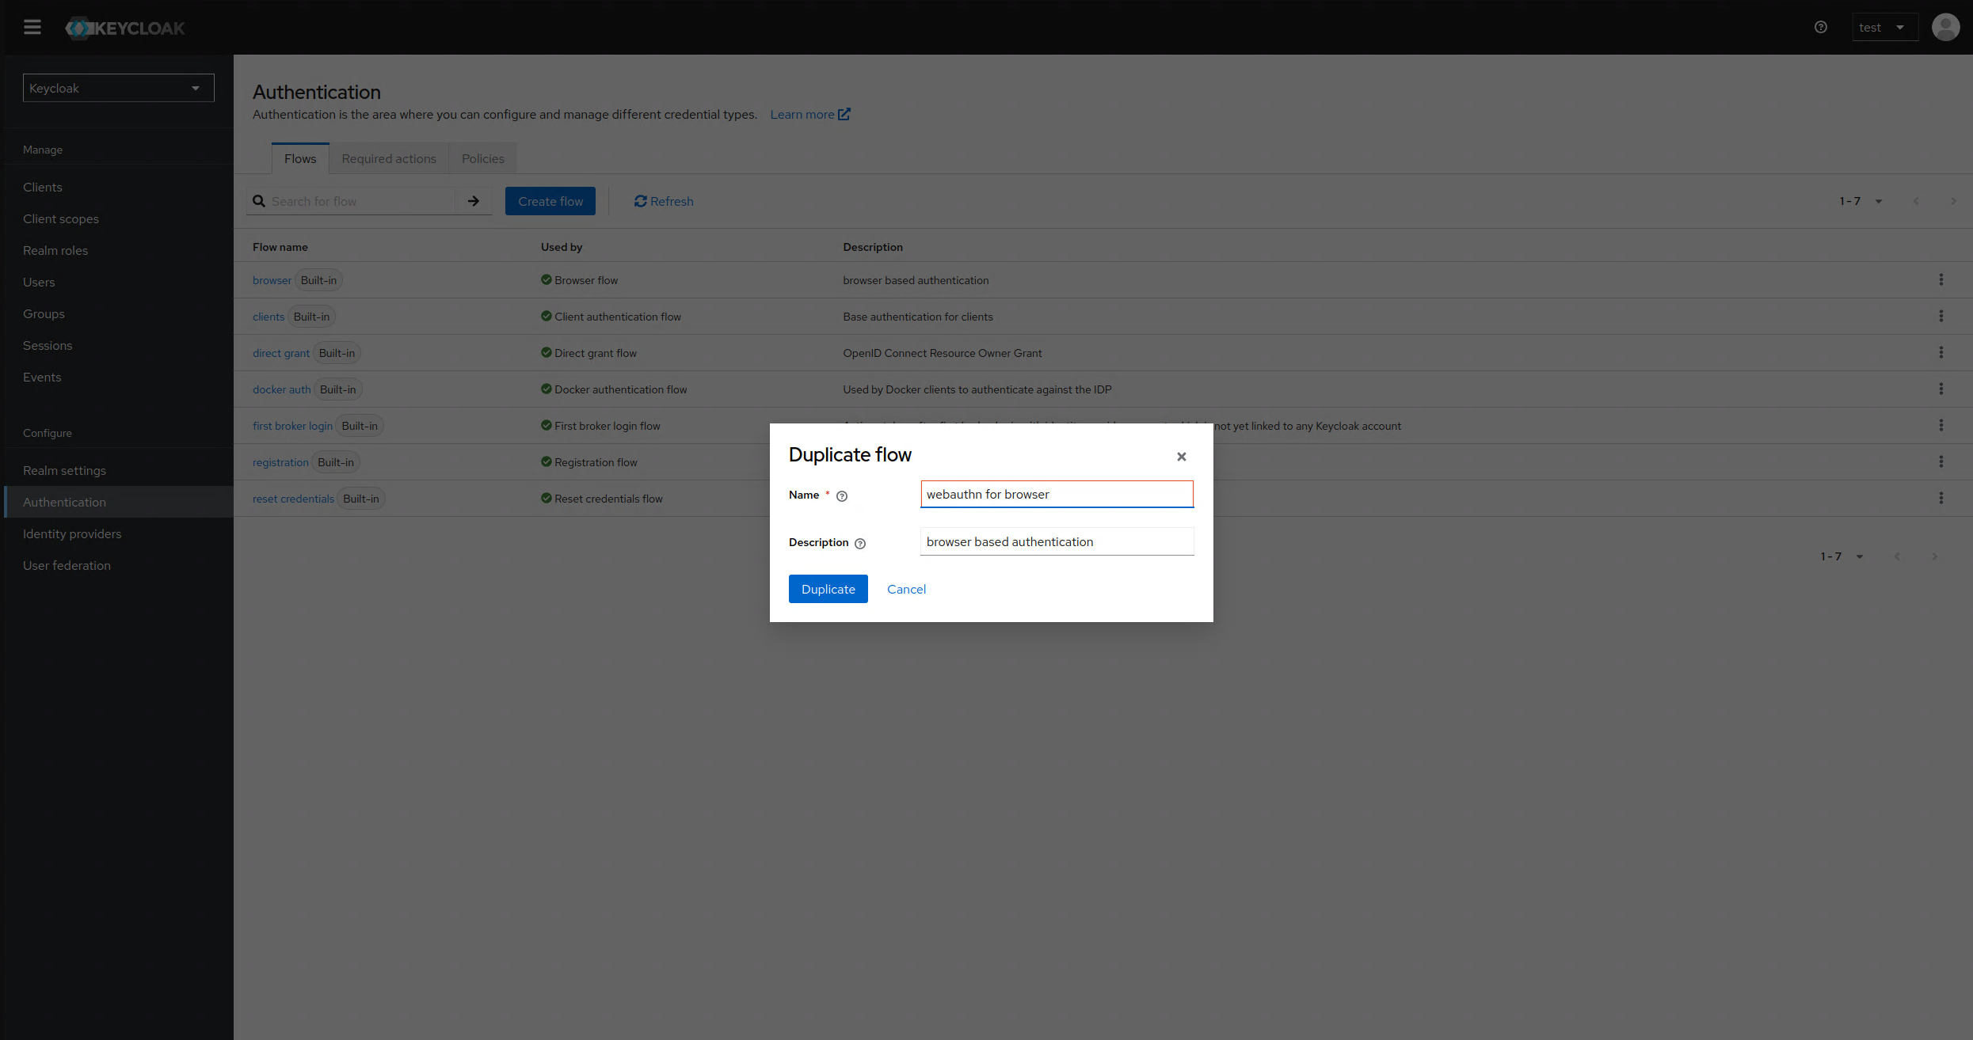The width and height of the screenshot is (1973, 1040).
Task: Open Identity providers in sidebar
Action: tap(72, 533)
